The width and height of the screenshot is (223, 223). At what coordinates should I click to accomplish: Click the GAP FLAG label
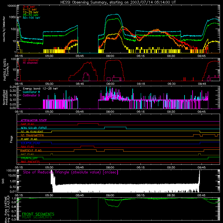[x=27, y=124]
